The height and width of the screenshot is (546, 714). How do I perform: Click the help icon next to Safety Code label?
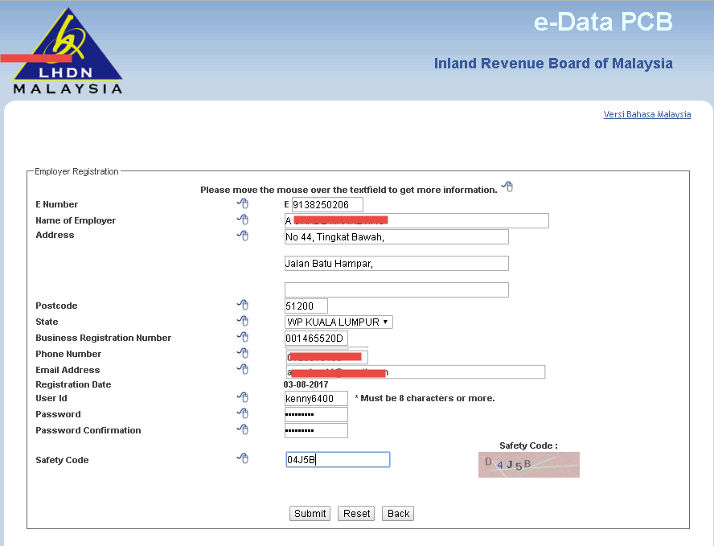(x=243, y=459)
